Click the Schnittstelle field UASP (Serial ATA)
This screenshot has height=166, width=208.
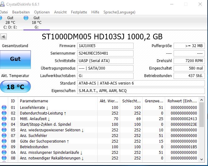click(x=105, y=61)
